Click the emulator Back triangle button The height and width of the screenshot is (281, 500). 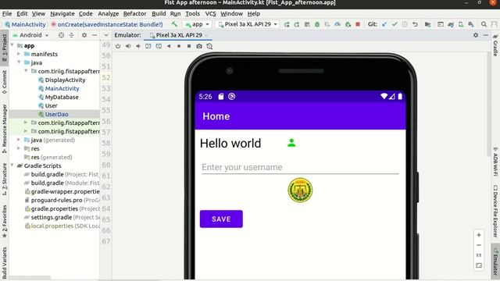pyautogui.click(x=169, y=46)
